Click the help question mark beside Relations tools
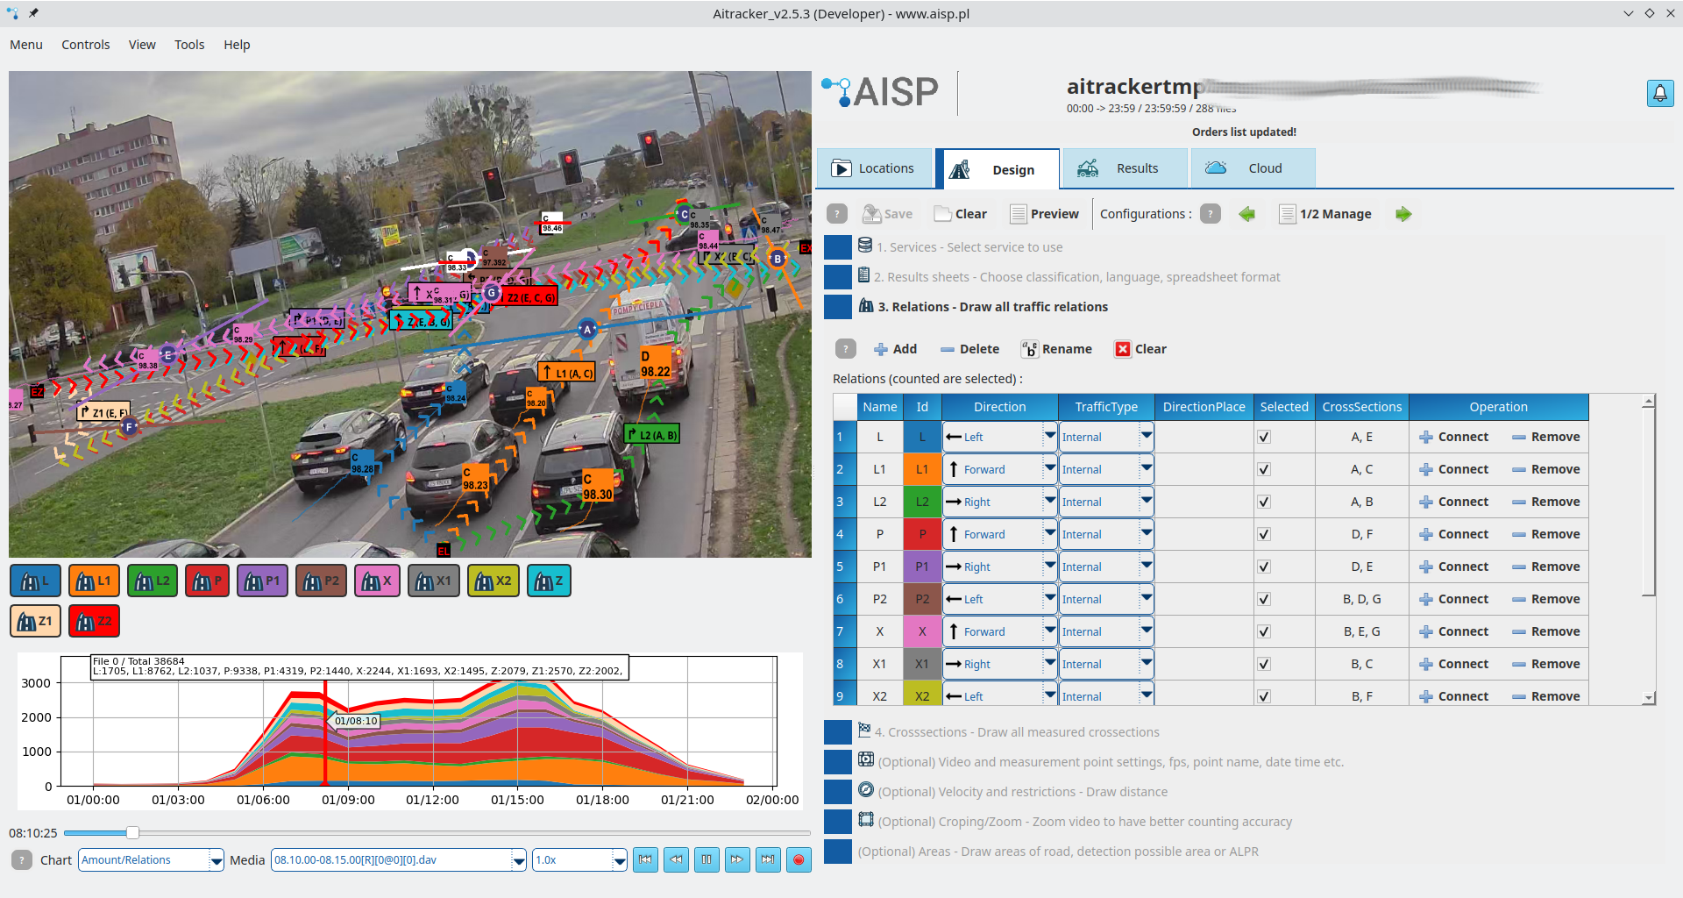 point(845,348)
